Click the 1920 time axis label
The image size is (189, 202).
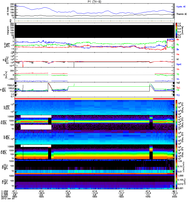point(121,197)
